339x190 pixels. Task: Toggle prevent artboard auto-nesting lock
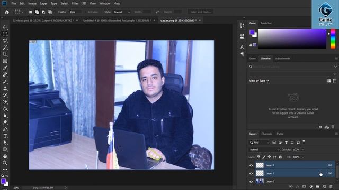point(275,157)
